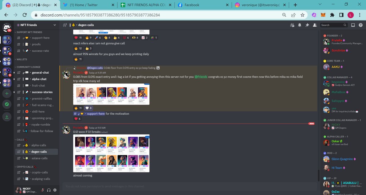Open the inbox icon in the top bar
366x195 pixels.
(354, 25)
